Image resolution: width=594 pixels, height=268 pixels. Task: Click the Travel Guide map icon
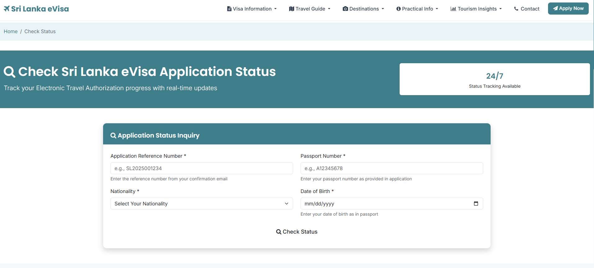(x=292, y=9)
